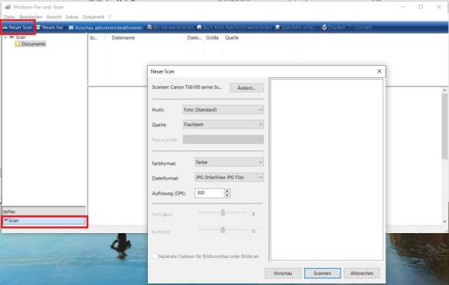Click the main window vertical scrollbar
The image size is (449, 285).
[444, 126]
